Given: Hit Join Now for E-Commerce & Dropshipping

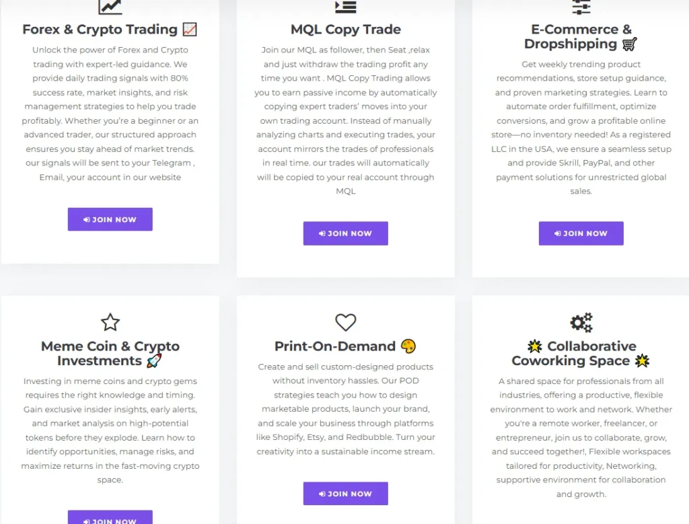Looking at the screenshot, I should [581, 233].
